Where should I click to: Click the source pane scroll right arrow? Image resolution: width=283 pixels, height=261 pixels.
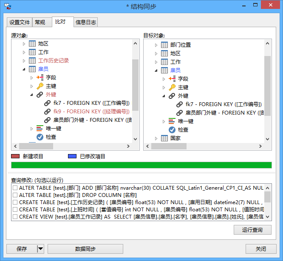click(x=128, y=146)
